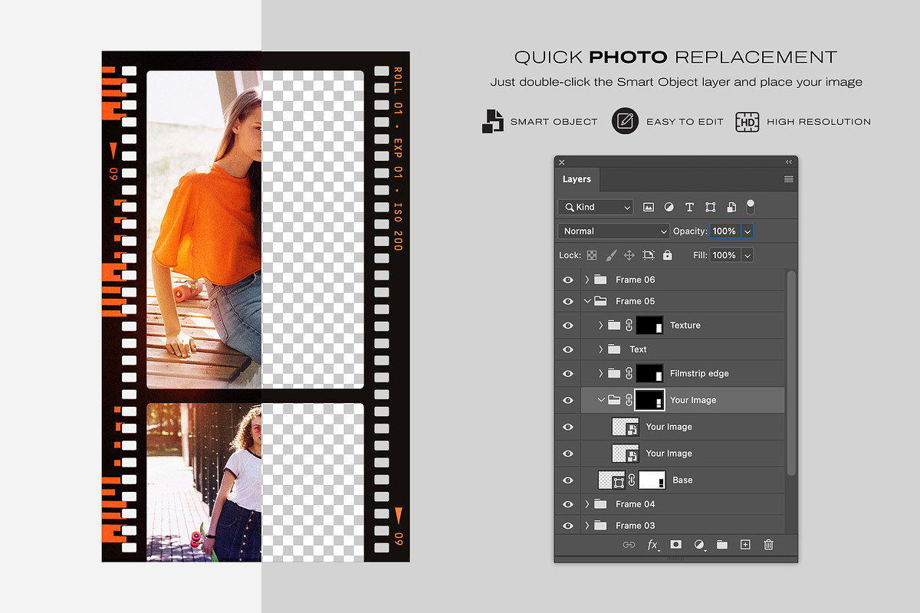
Task: Select the Frame 04 group name
Action: tap(636, 504)
